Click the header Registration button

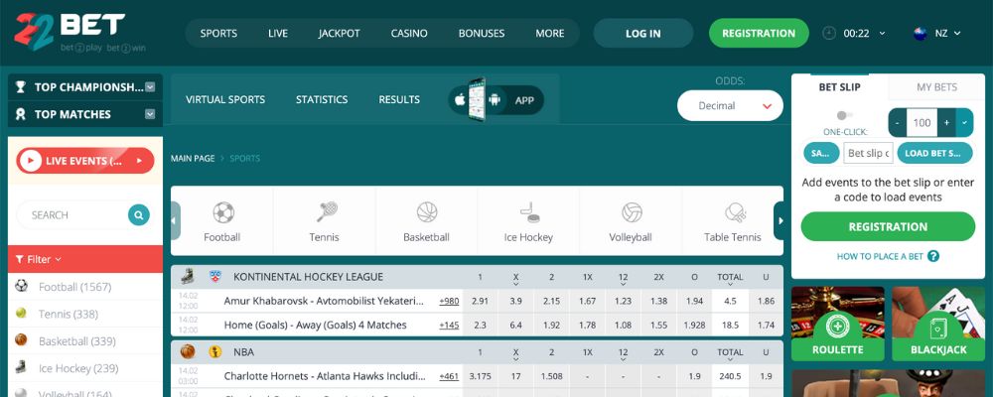759,34
